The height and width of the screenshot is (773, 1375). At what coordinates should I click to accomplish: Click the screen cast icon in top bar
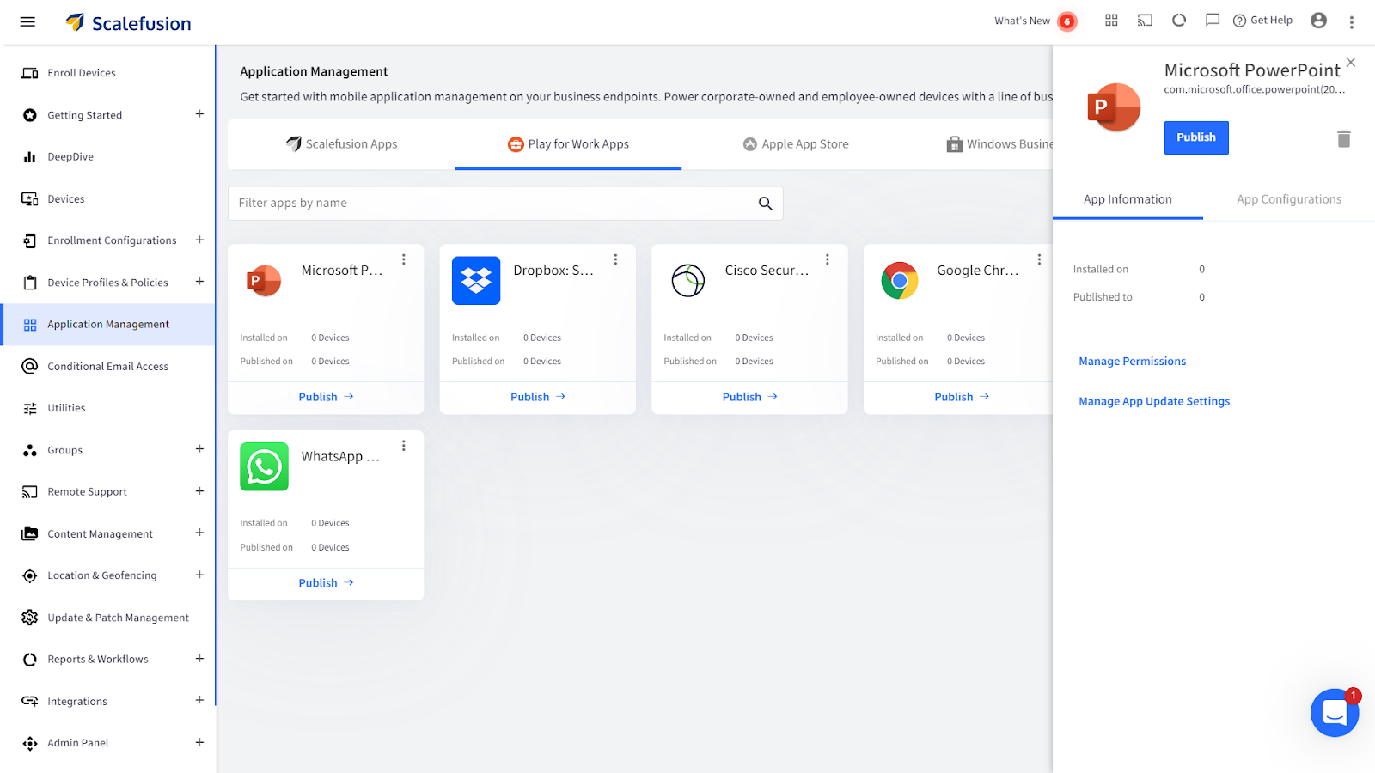pos(1145,20)
